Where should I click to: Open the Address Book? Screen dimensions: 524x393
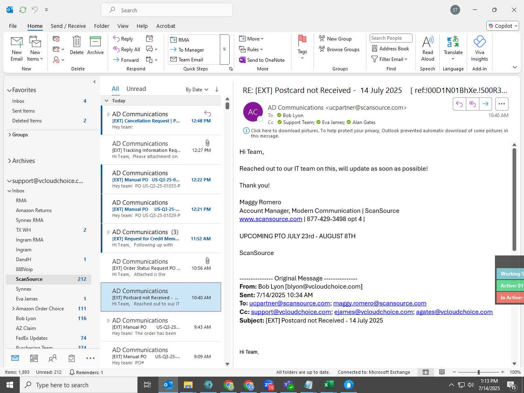pyautogui.click(x=390, y=48)
